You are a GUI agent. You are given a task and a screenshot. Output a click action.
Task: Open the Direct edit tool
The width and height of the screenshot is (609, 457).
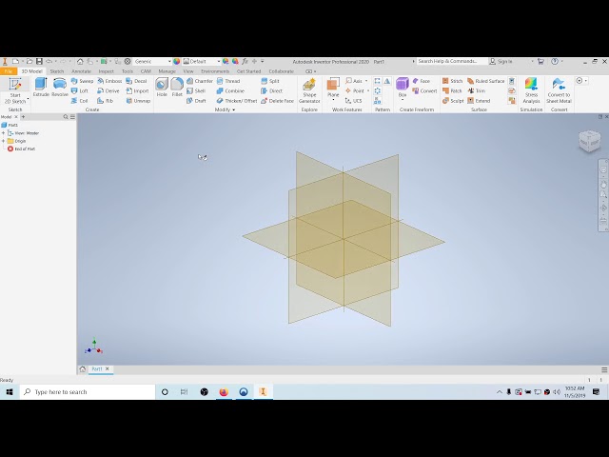[x=271, y=91]
